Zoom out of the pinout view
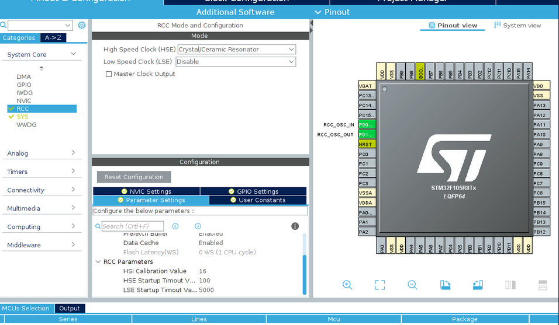The image size is (559, 325). coord(412,285)
